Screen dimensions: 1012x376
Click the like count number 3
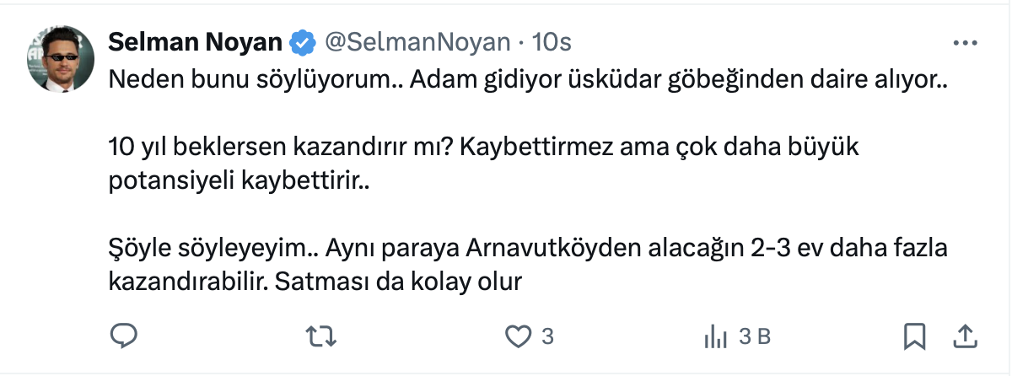pos(547,336)
